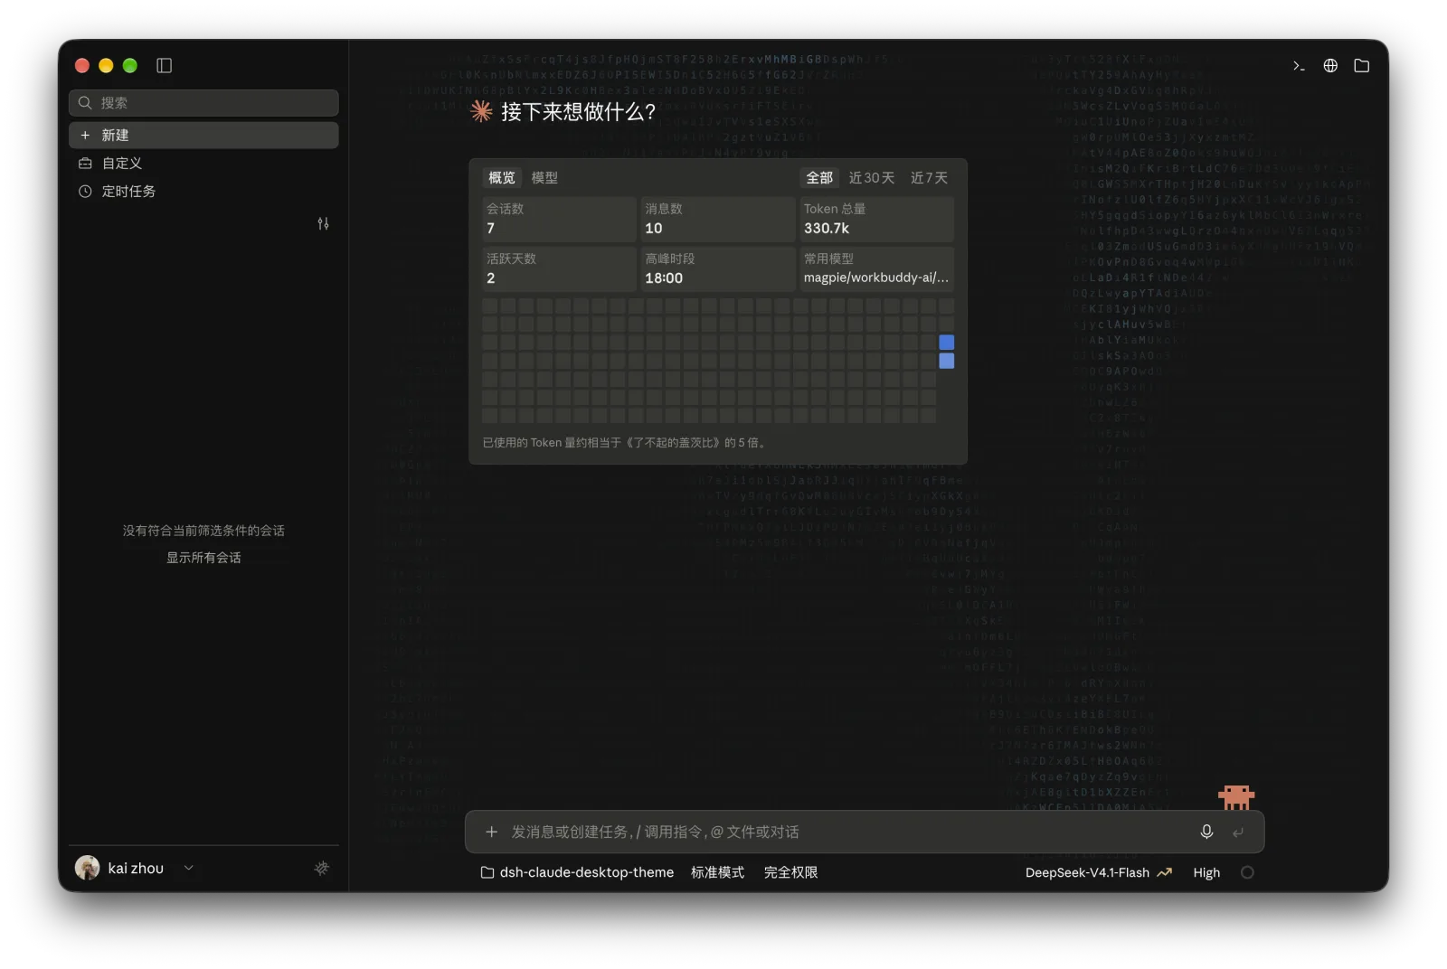Click the 高峰时段 18:00 stat card
1447x969 pixels.
click(717, 268)
